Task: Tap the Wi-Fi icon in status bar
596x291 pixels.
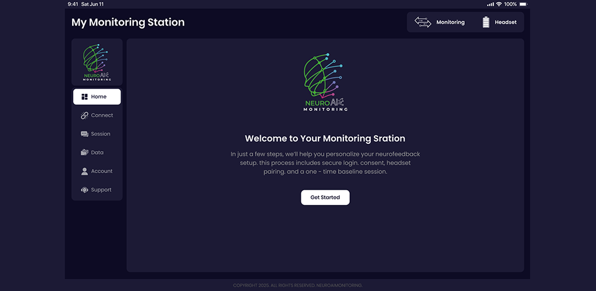Action: [499, 4]
